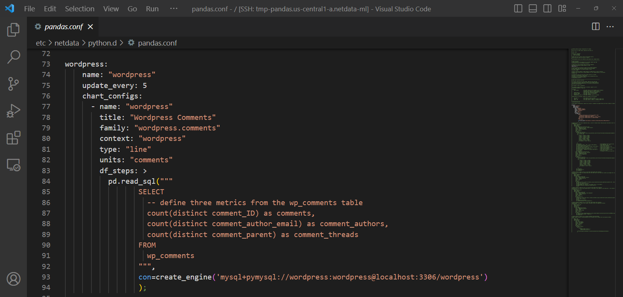Expand the overflow menu in menu bar

(174, 9)
